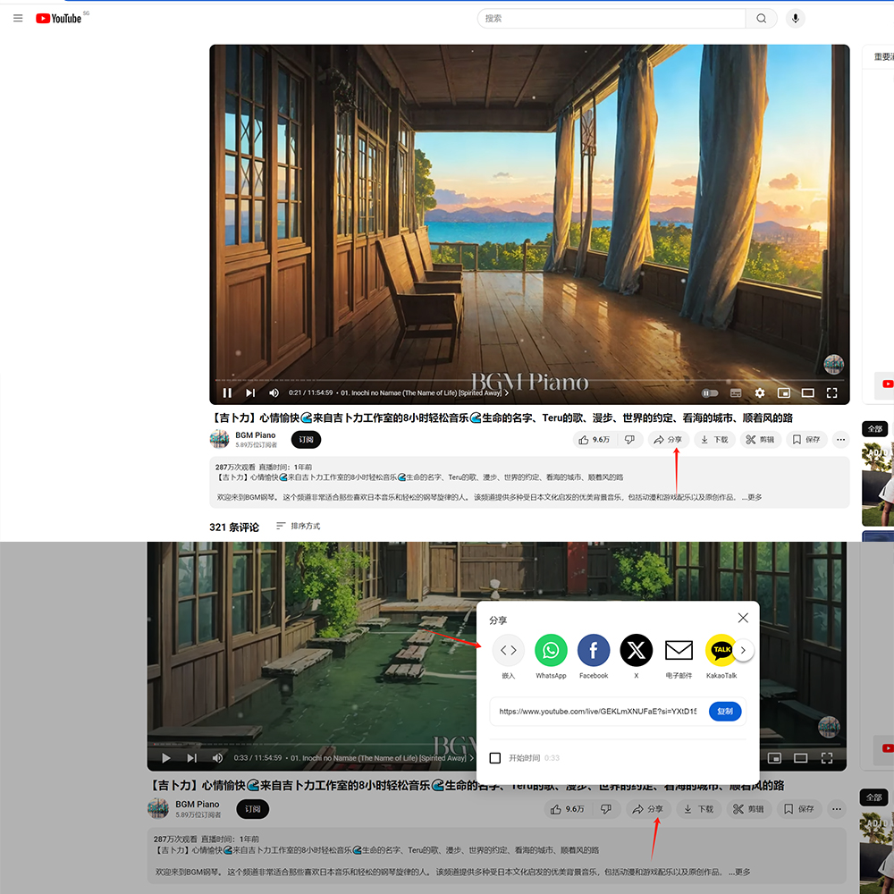Click the share URL text field

click(x=597, y=711)
